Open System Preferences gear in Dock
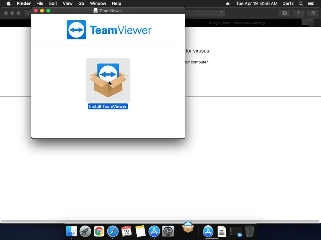 click(x=168, y=231)
